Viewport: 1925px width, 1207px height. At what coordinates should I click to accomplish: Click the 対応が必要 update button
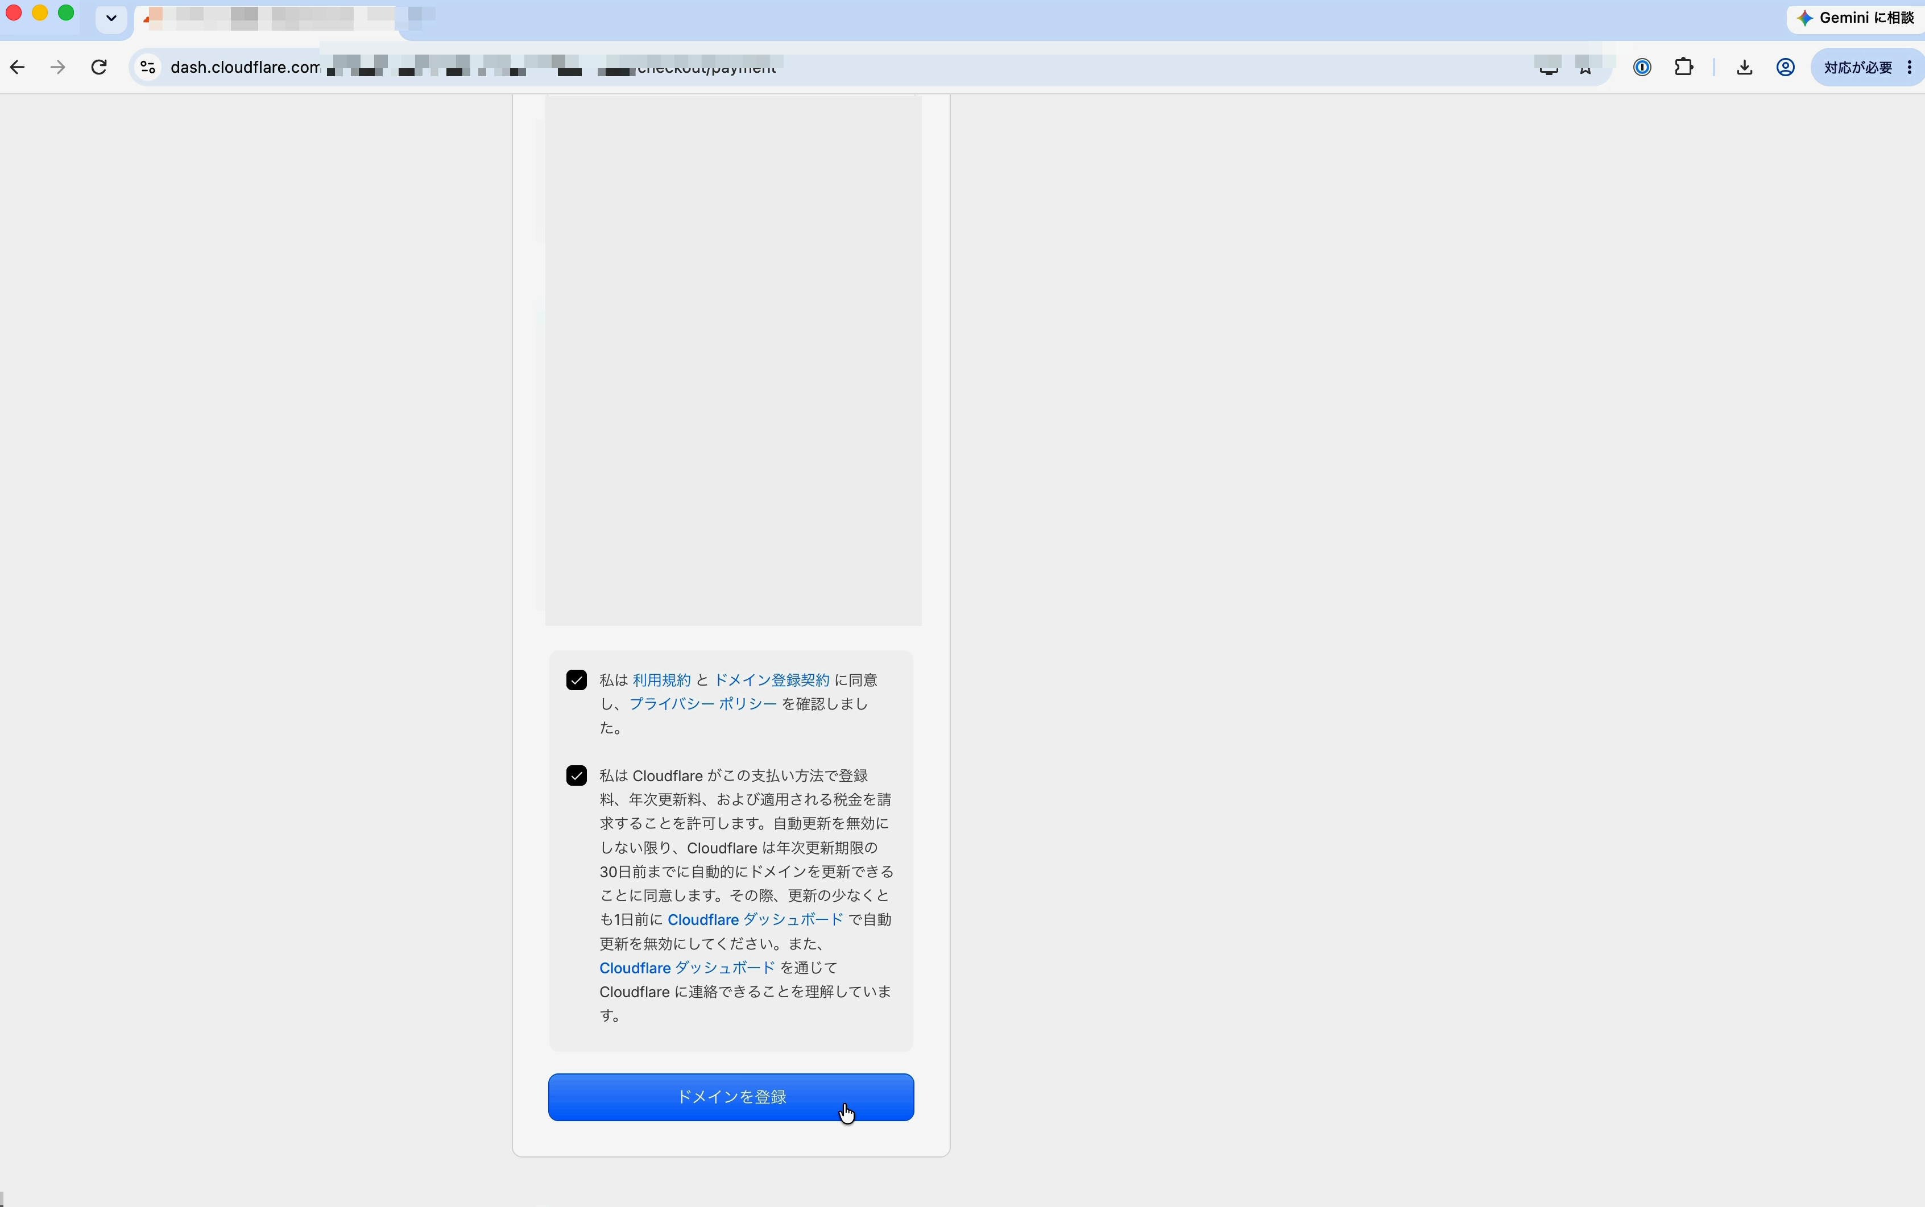1857,67
